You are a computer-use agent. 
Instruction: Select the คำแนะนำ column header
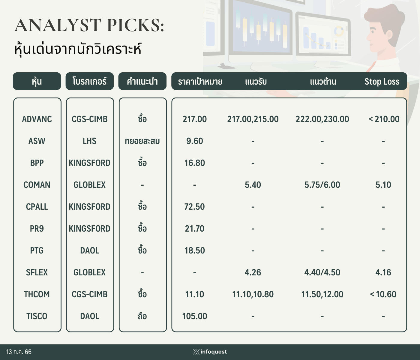pos(142,81)
